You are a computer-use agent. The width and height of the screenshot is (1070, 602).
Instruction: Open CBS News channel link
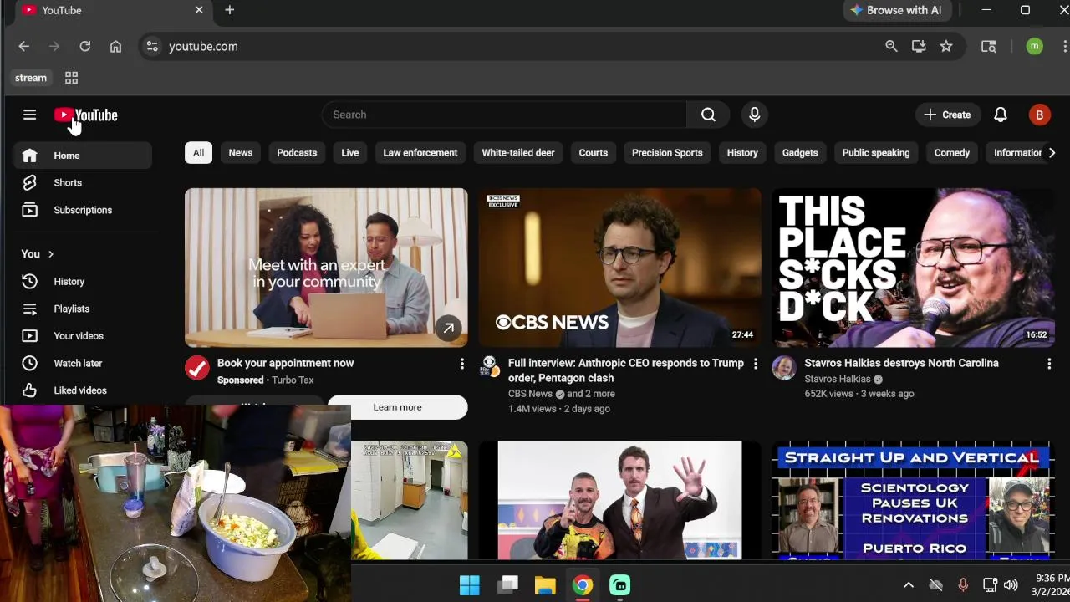[x=530, y=394]
